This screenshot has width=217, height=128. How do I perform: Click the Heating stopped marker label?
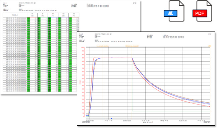click(x=132, y=46)
